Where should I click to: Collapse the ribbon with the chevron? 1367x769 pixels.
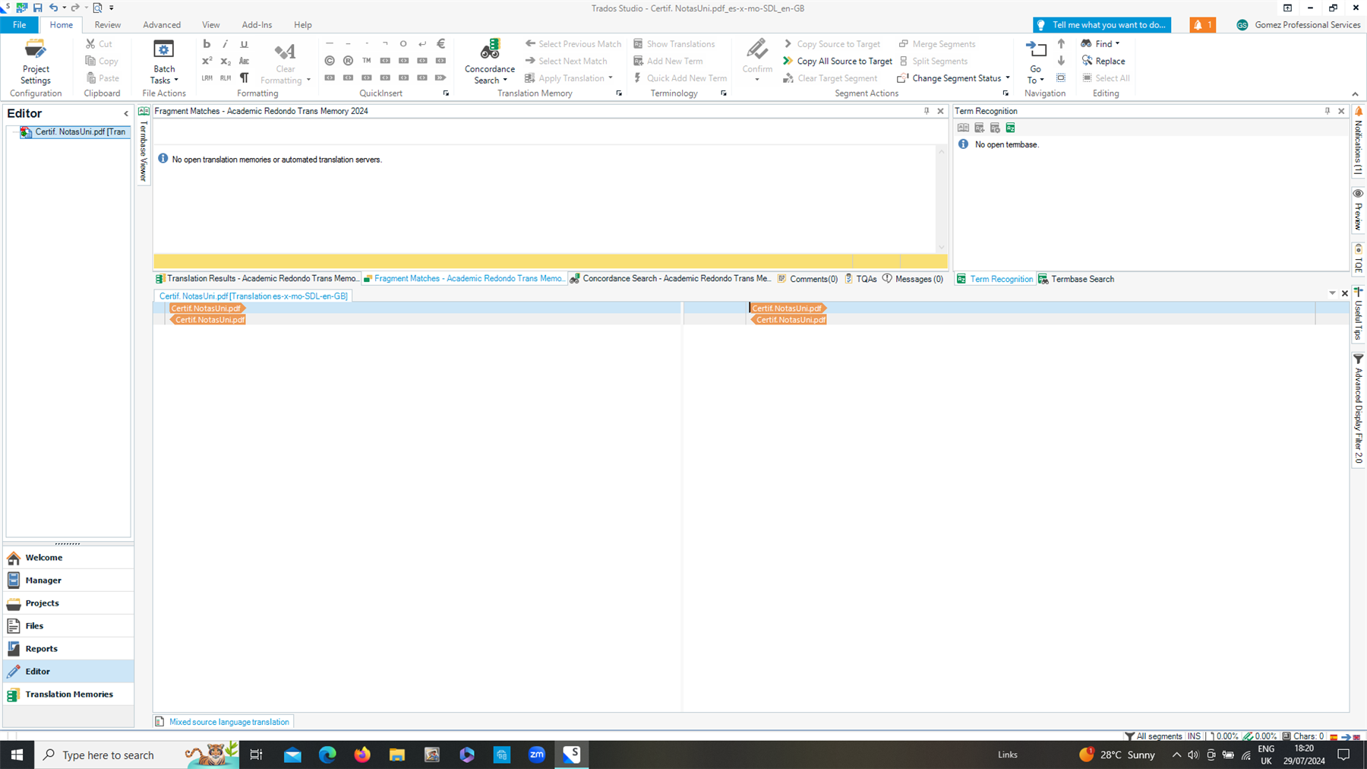tap(1356, 94)
